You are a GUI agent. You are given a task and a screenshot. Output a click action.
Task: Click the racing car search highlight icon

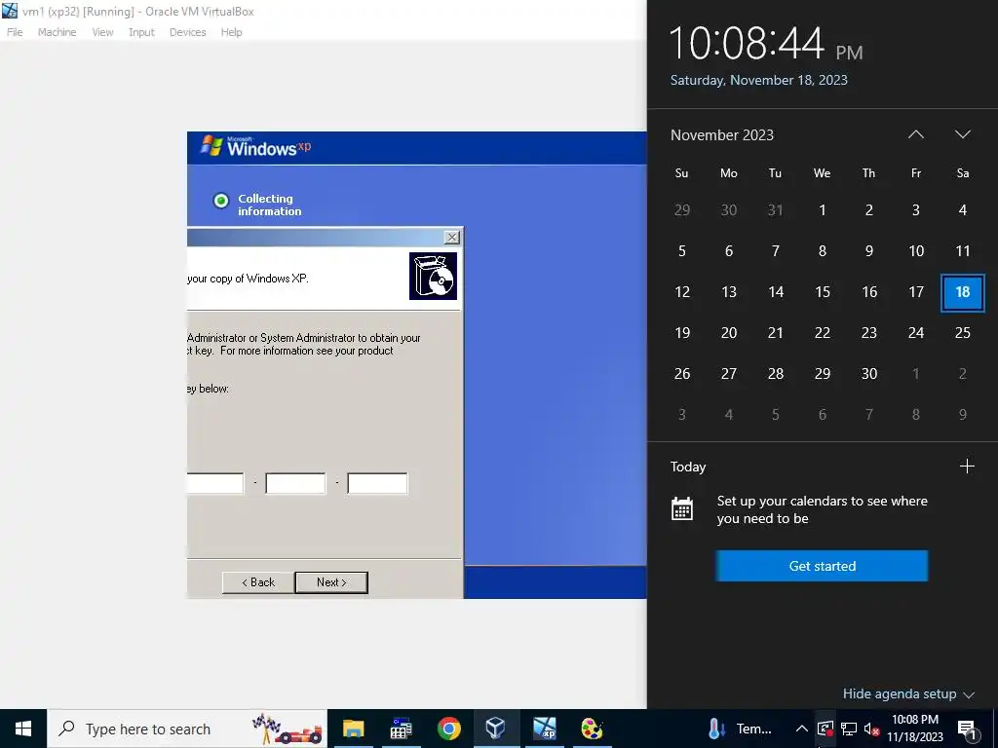(287, 729)
